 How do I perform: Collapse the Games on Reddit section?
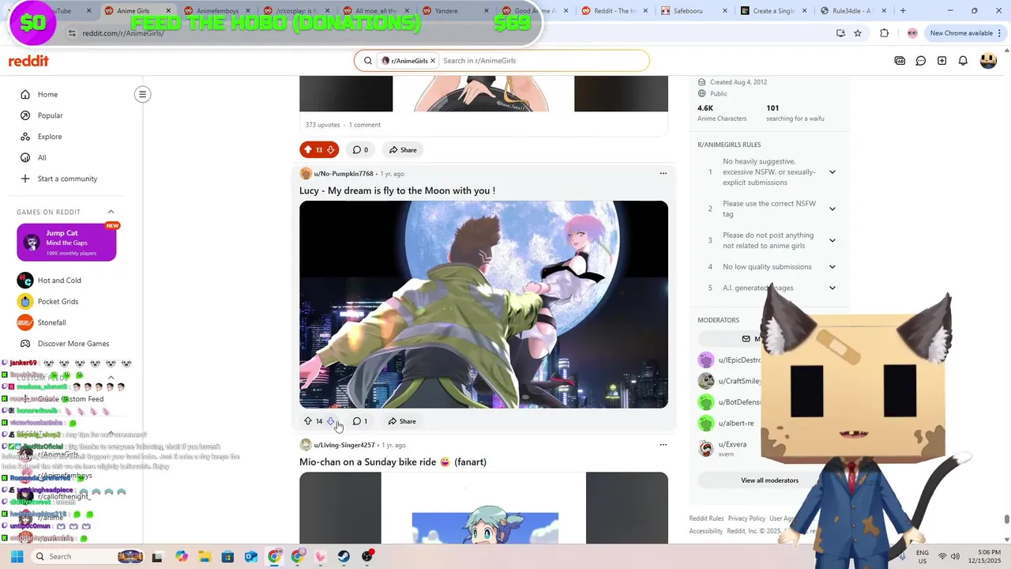click(x=111, y=212)
